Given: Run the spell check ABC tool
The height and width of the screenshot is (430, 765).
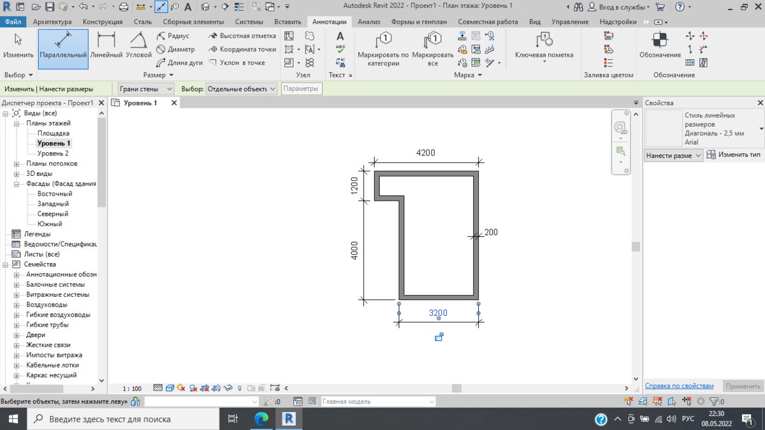Looking at the screenshot, I should [x=340, y=50].
